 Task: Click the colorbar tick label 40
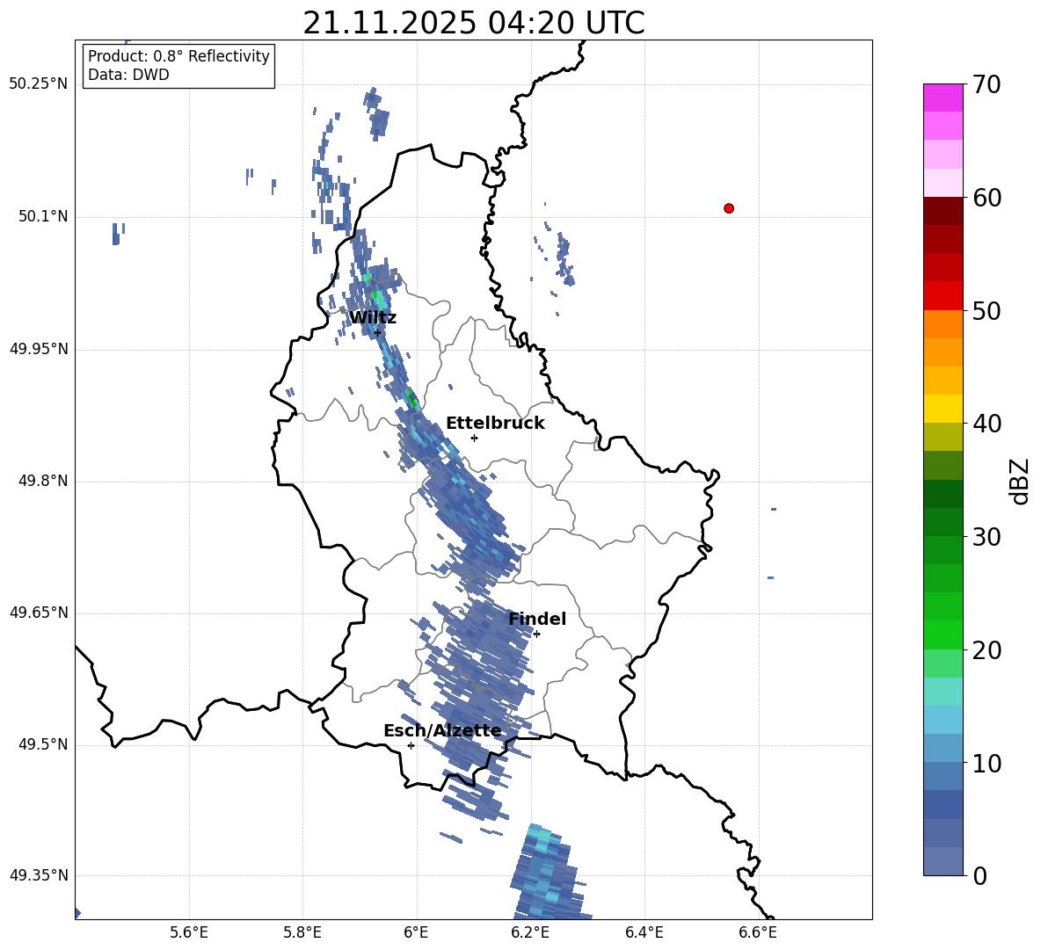986,424
